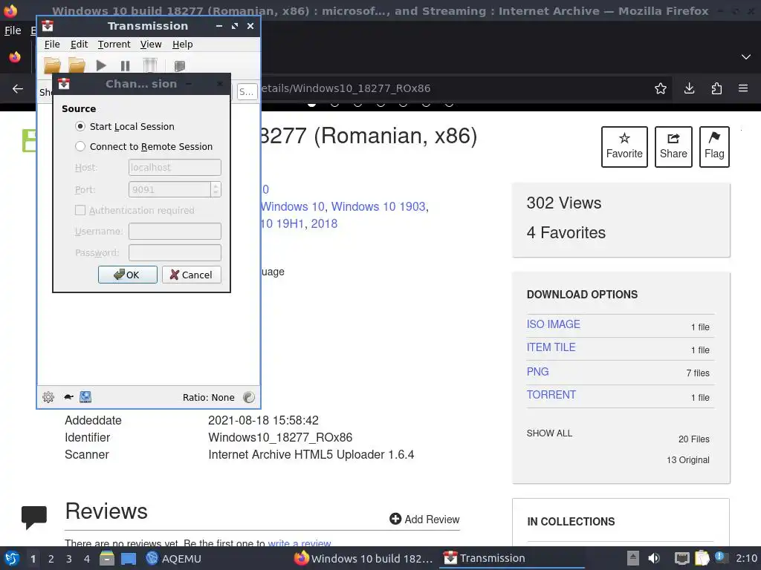
Task: Switch to workspace 2 on the taskbar
Action: click(x=51, y=559)
